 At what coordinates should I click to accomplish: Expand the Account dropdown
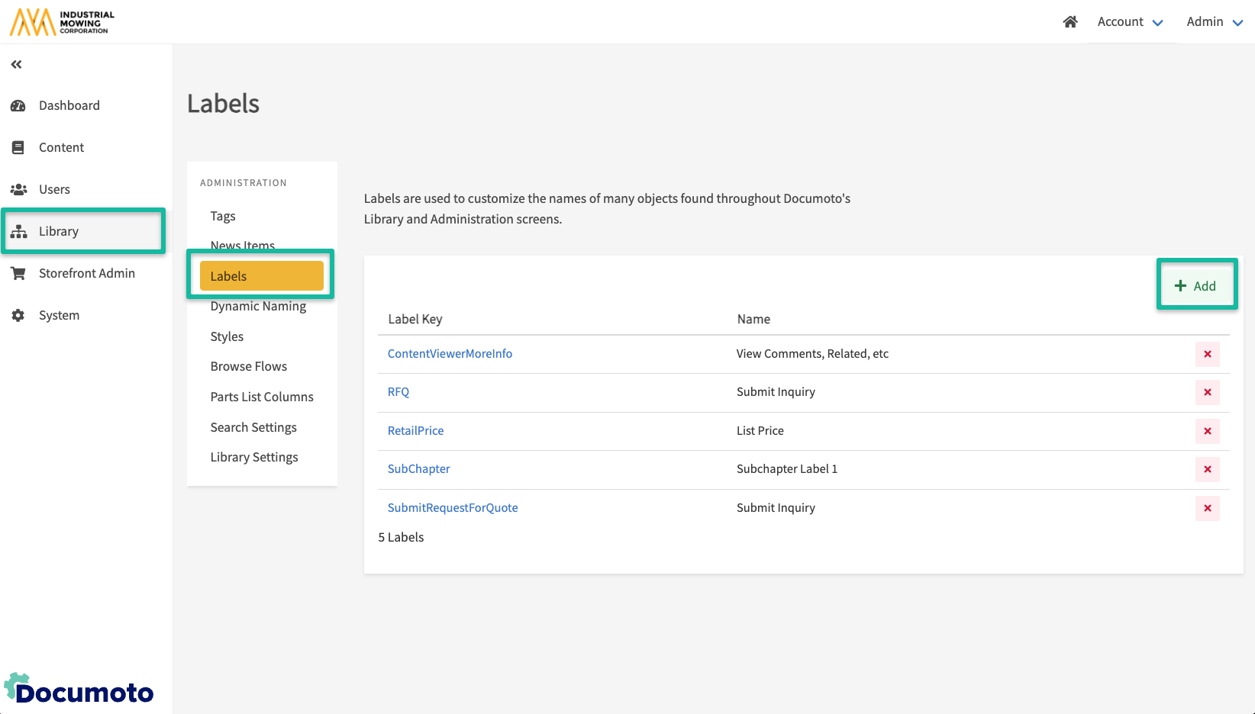(1130, 22)
